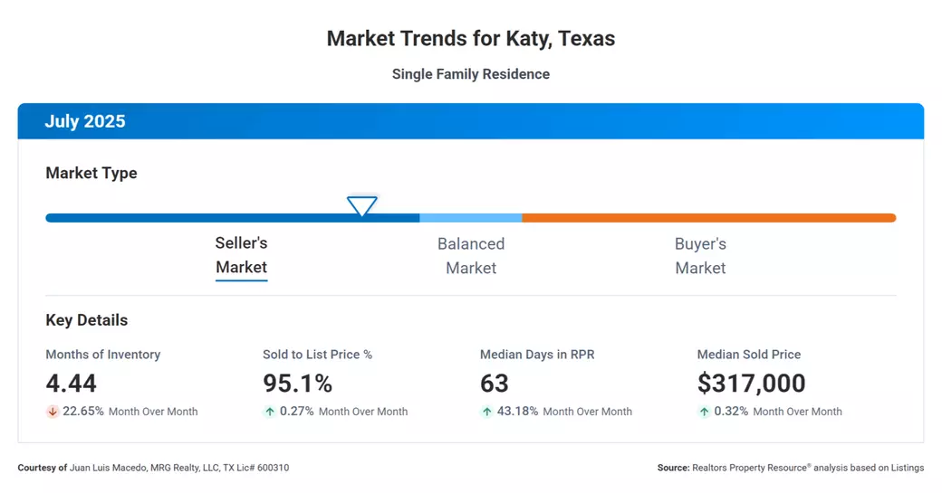Click green up arrow beside 43.18%
Viewport: 942px width, 493px height.
(x=487, y=412)
